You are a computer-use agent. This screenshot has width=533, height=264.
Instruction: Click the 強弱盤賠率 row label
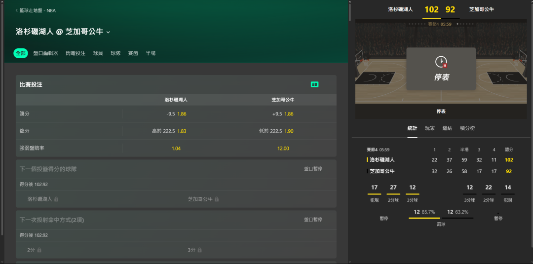(x=32, y=149)
